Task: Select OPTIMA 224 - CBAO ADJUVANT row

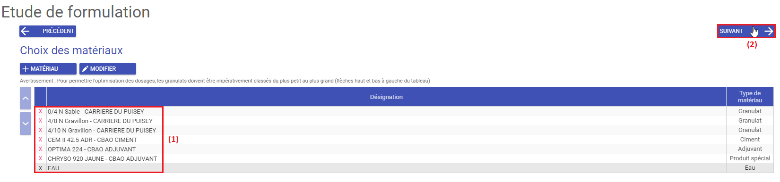Action: tap(404, 149)
